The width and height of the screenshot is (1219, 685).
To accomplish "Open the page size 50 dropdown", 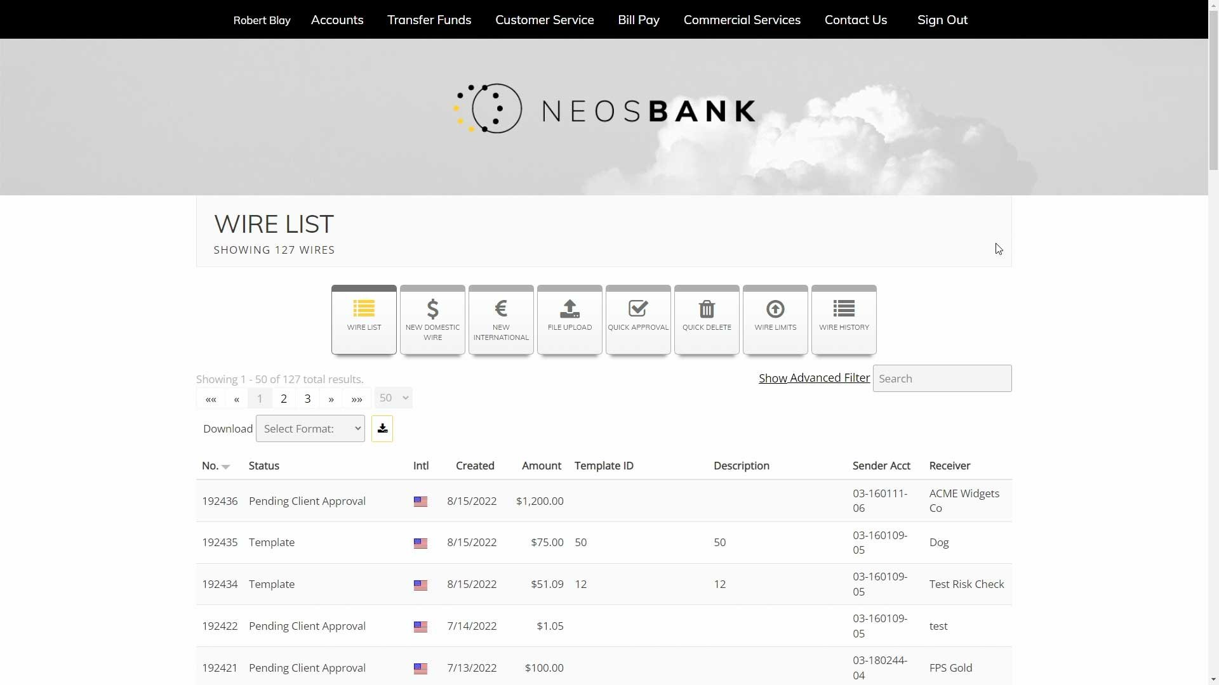I will (393, 398).
